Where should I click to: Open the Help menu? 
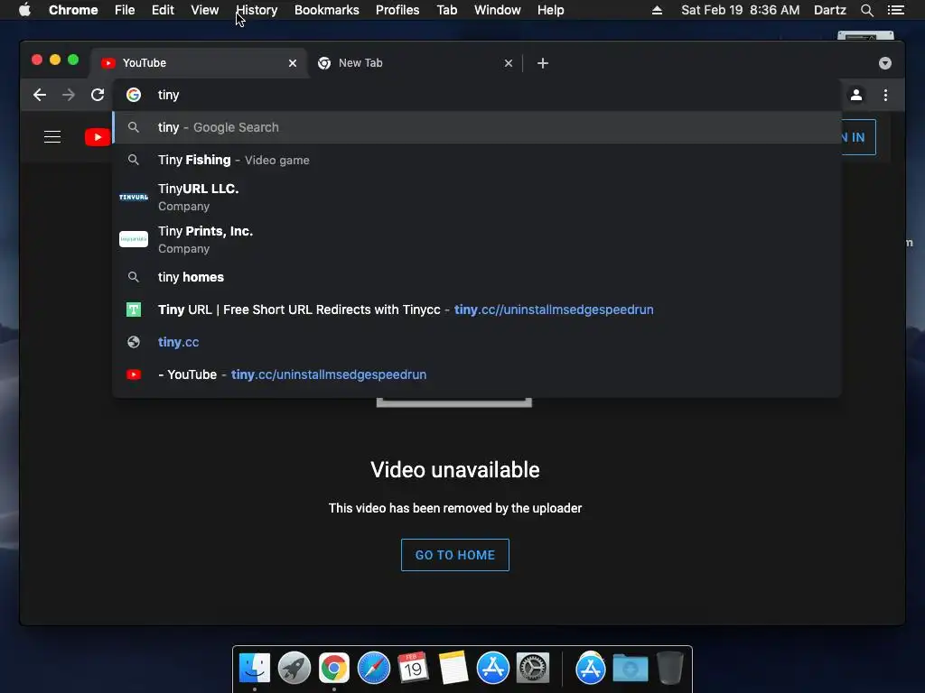[550, 10]
